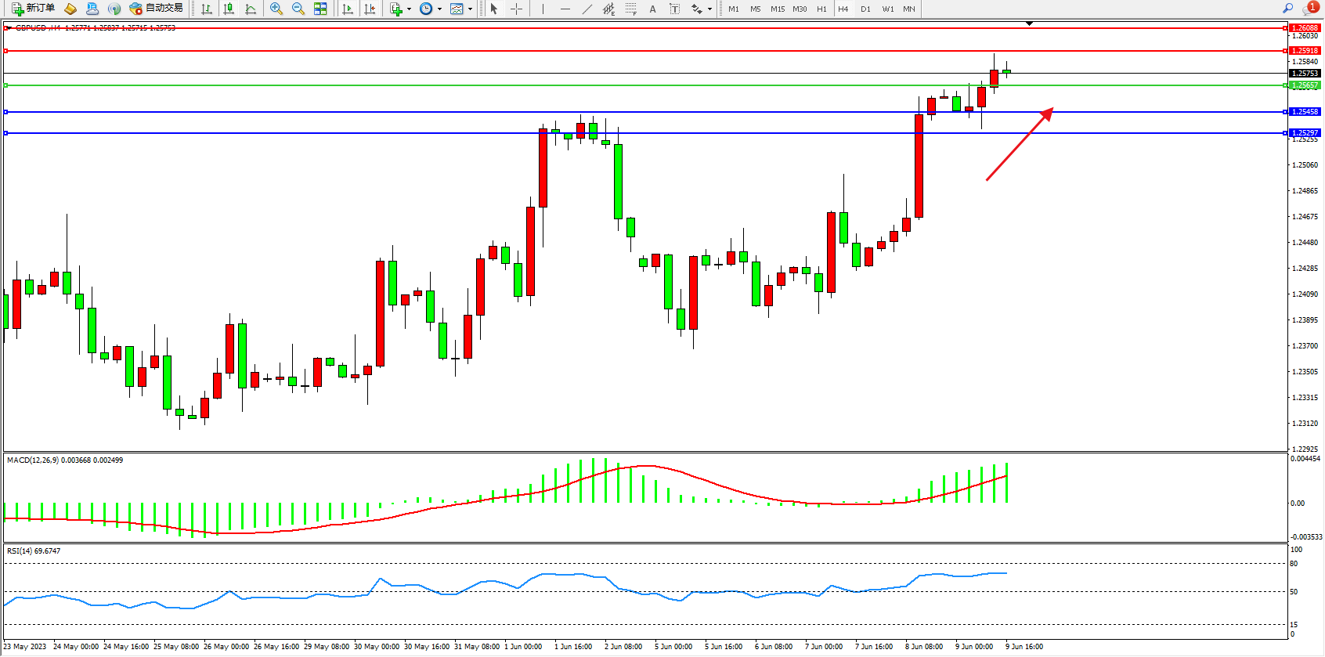Open the clock periods dropdown arrow
The height and width of the screenshot is (657, 1325).
pos(439,9)
